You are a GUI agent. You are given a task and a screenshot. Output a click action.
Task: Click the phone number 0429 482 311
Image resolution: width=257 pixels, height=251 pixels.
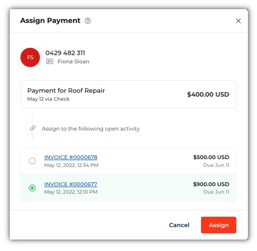65,53
